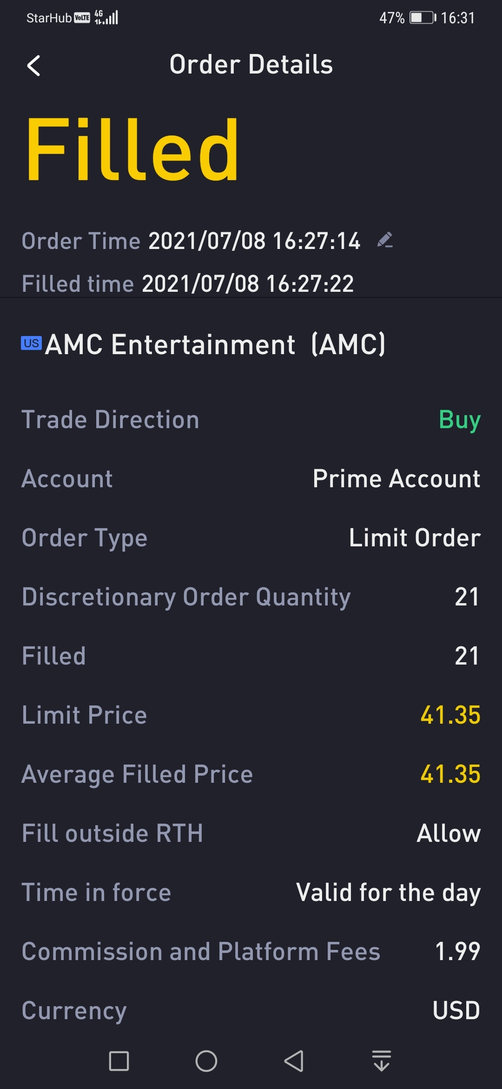502x1089 pixels.
Task: Tap the back arrow icon
Action: [x=33, y=66]
